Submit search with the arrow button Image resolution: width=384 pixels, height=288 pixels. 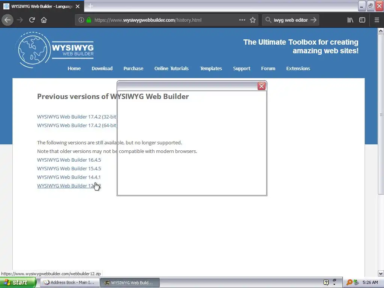tap(313, 20)
